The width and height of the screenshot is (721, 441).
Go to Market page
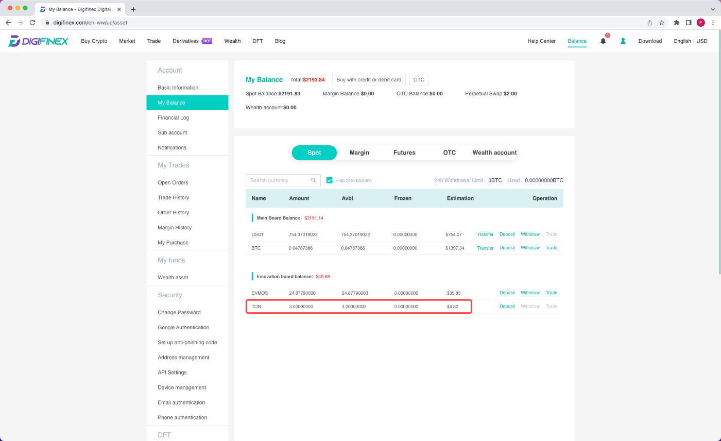tap(127, 41)
